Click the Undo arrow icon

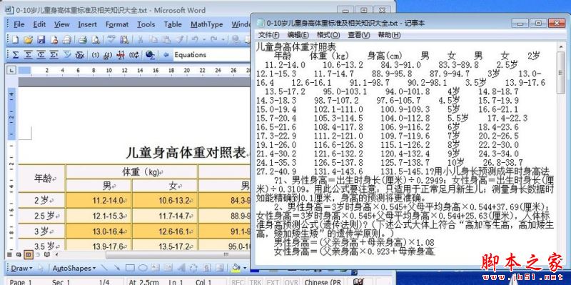[x=195, y=39]
